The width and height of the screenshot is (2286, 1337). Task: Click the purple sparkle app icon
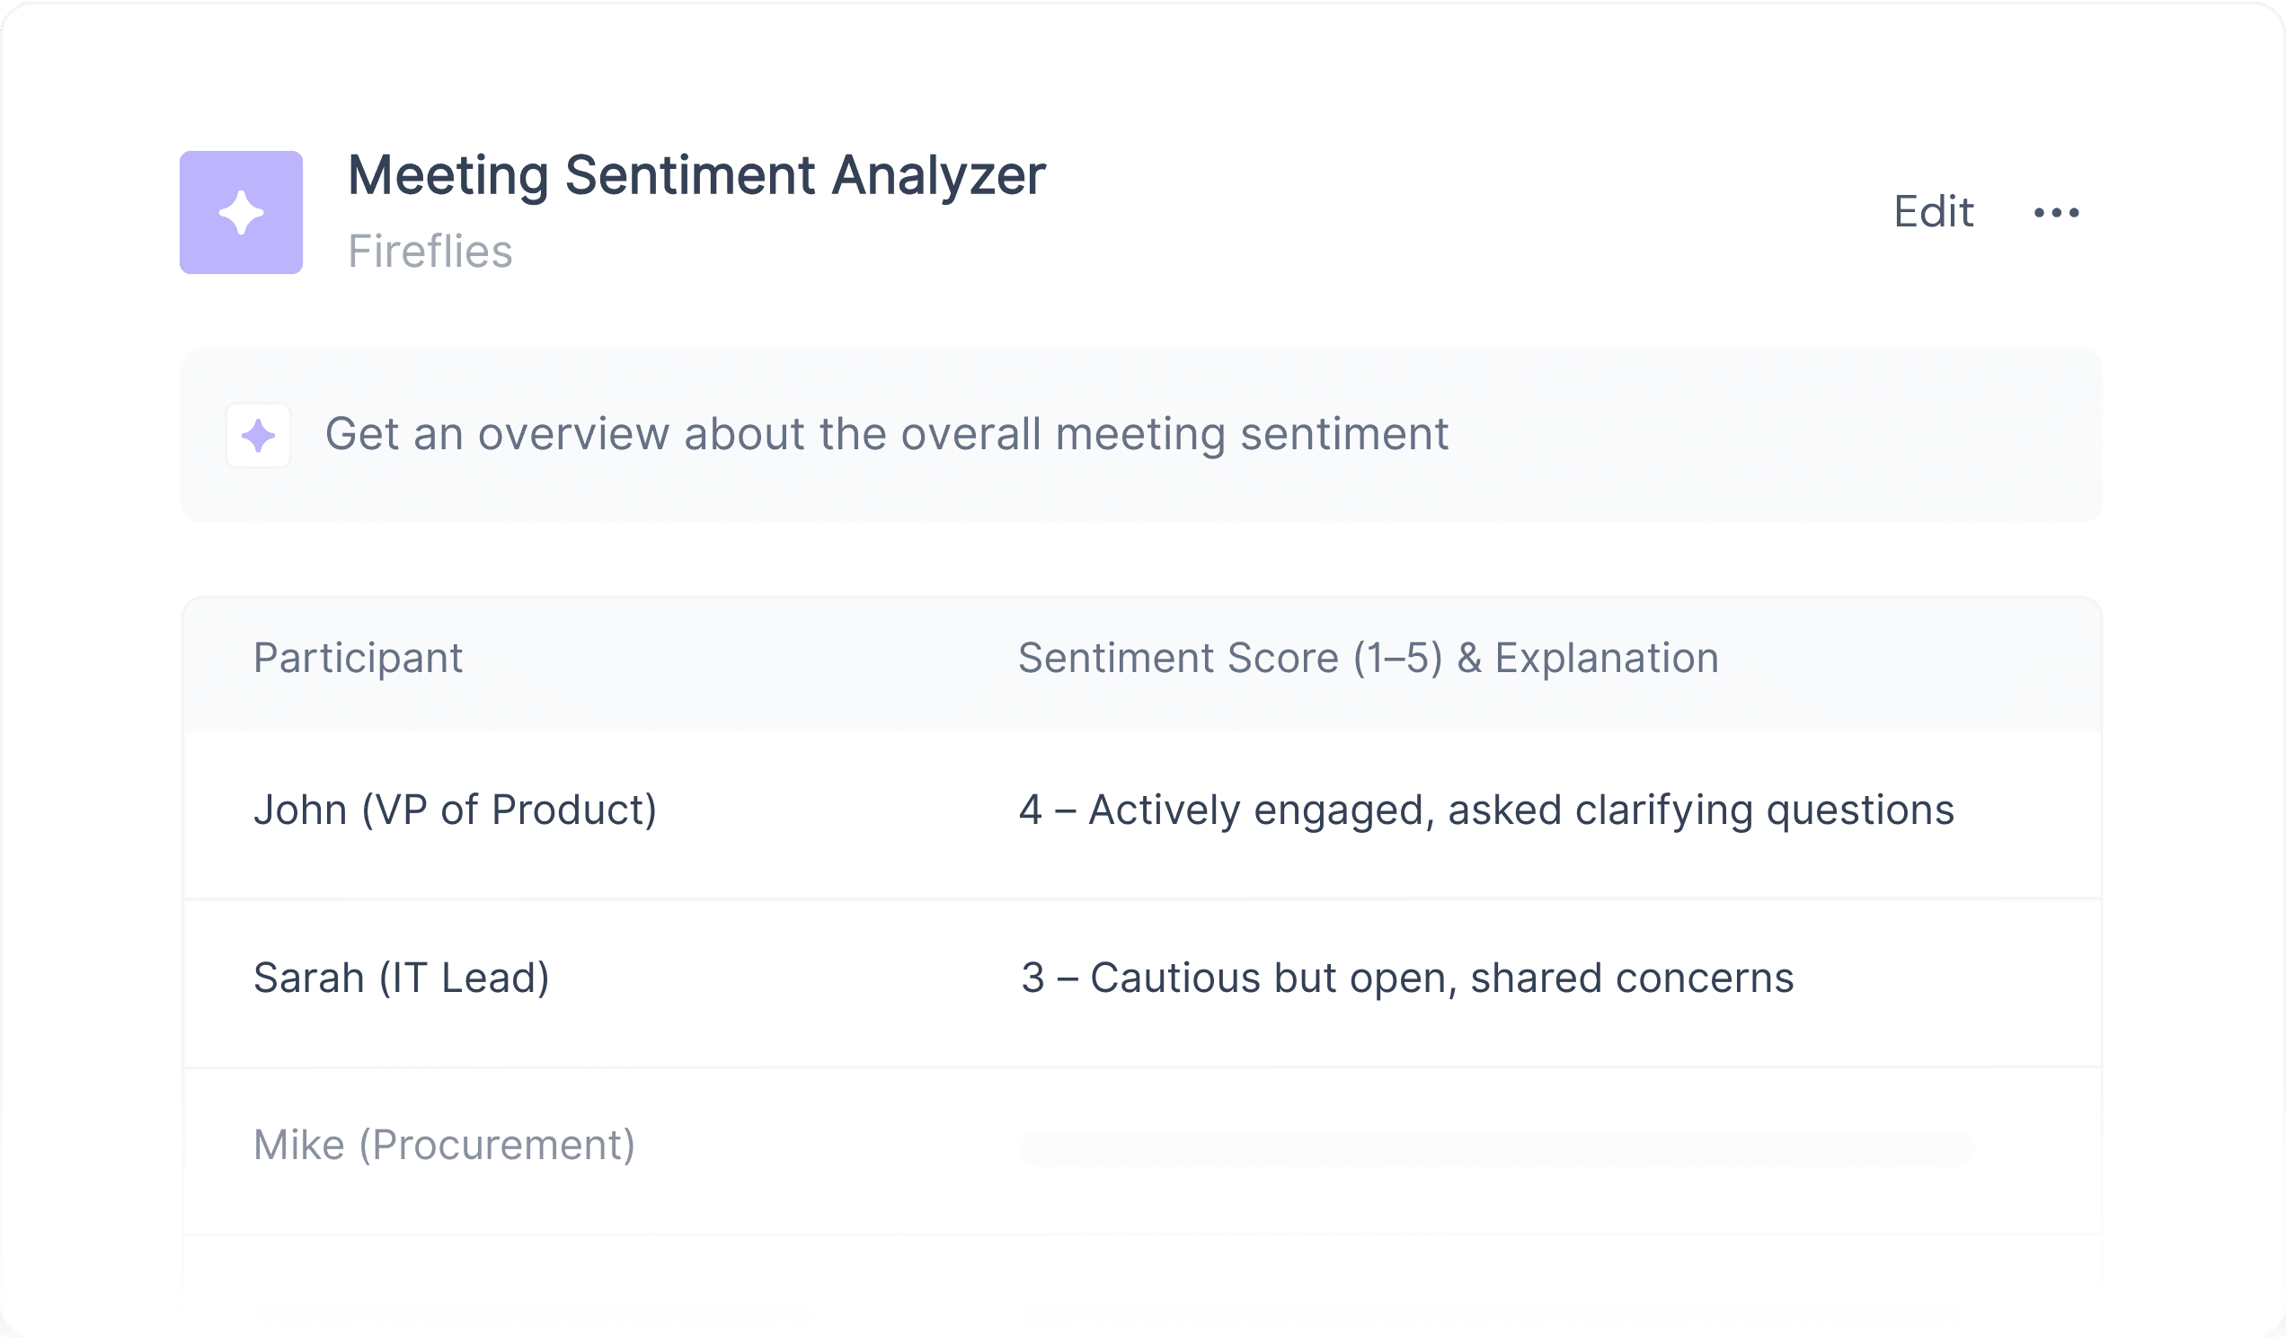click(242, 212)
